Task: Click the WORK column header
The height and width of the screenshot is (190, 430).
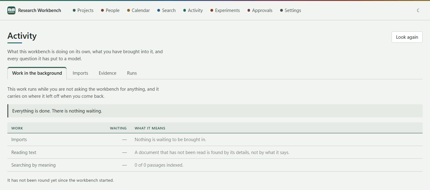Action: [17, 128]
